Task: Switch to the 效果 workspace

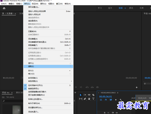Action: (141, 8)
